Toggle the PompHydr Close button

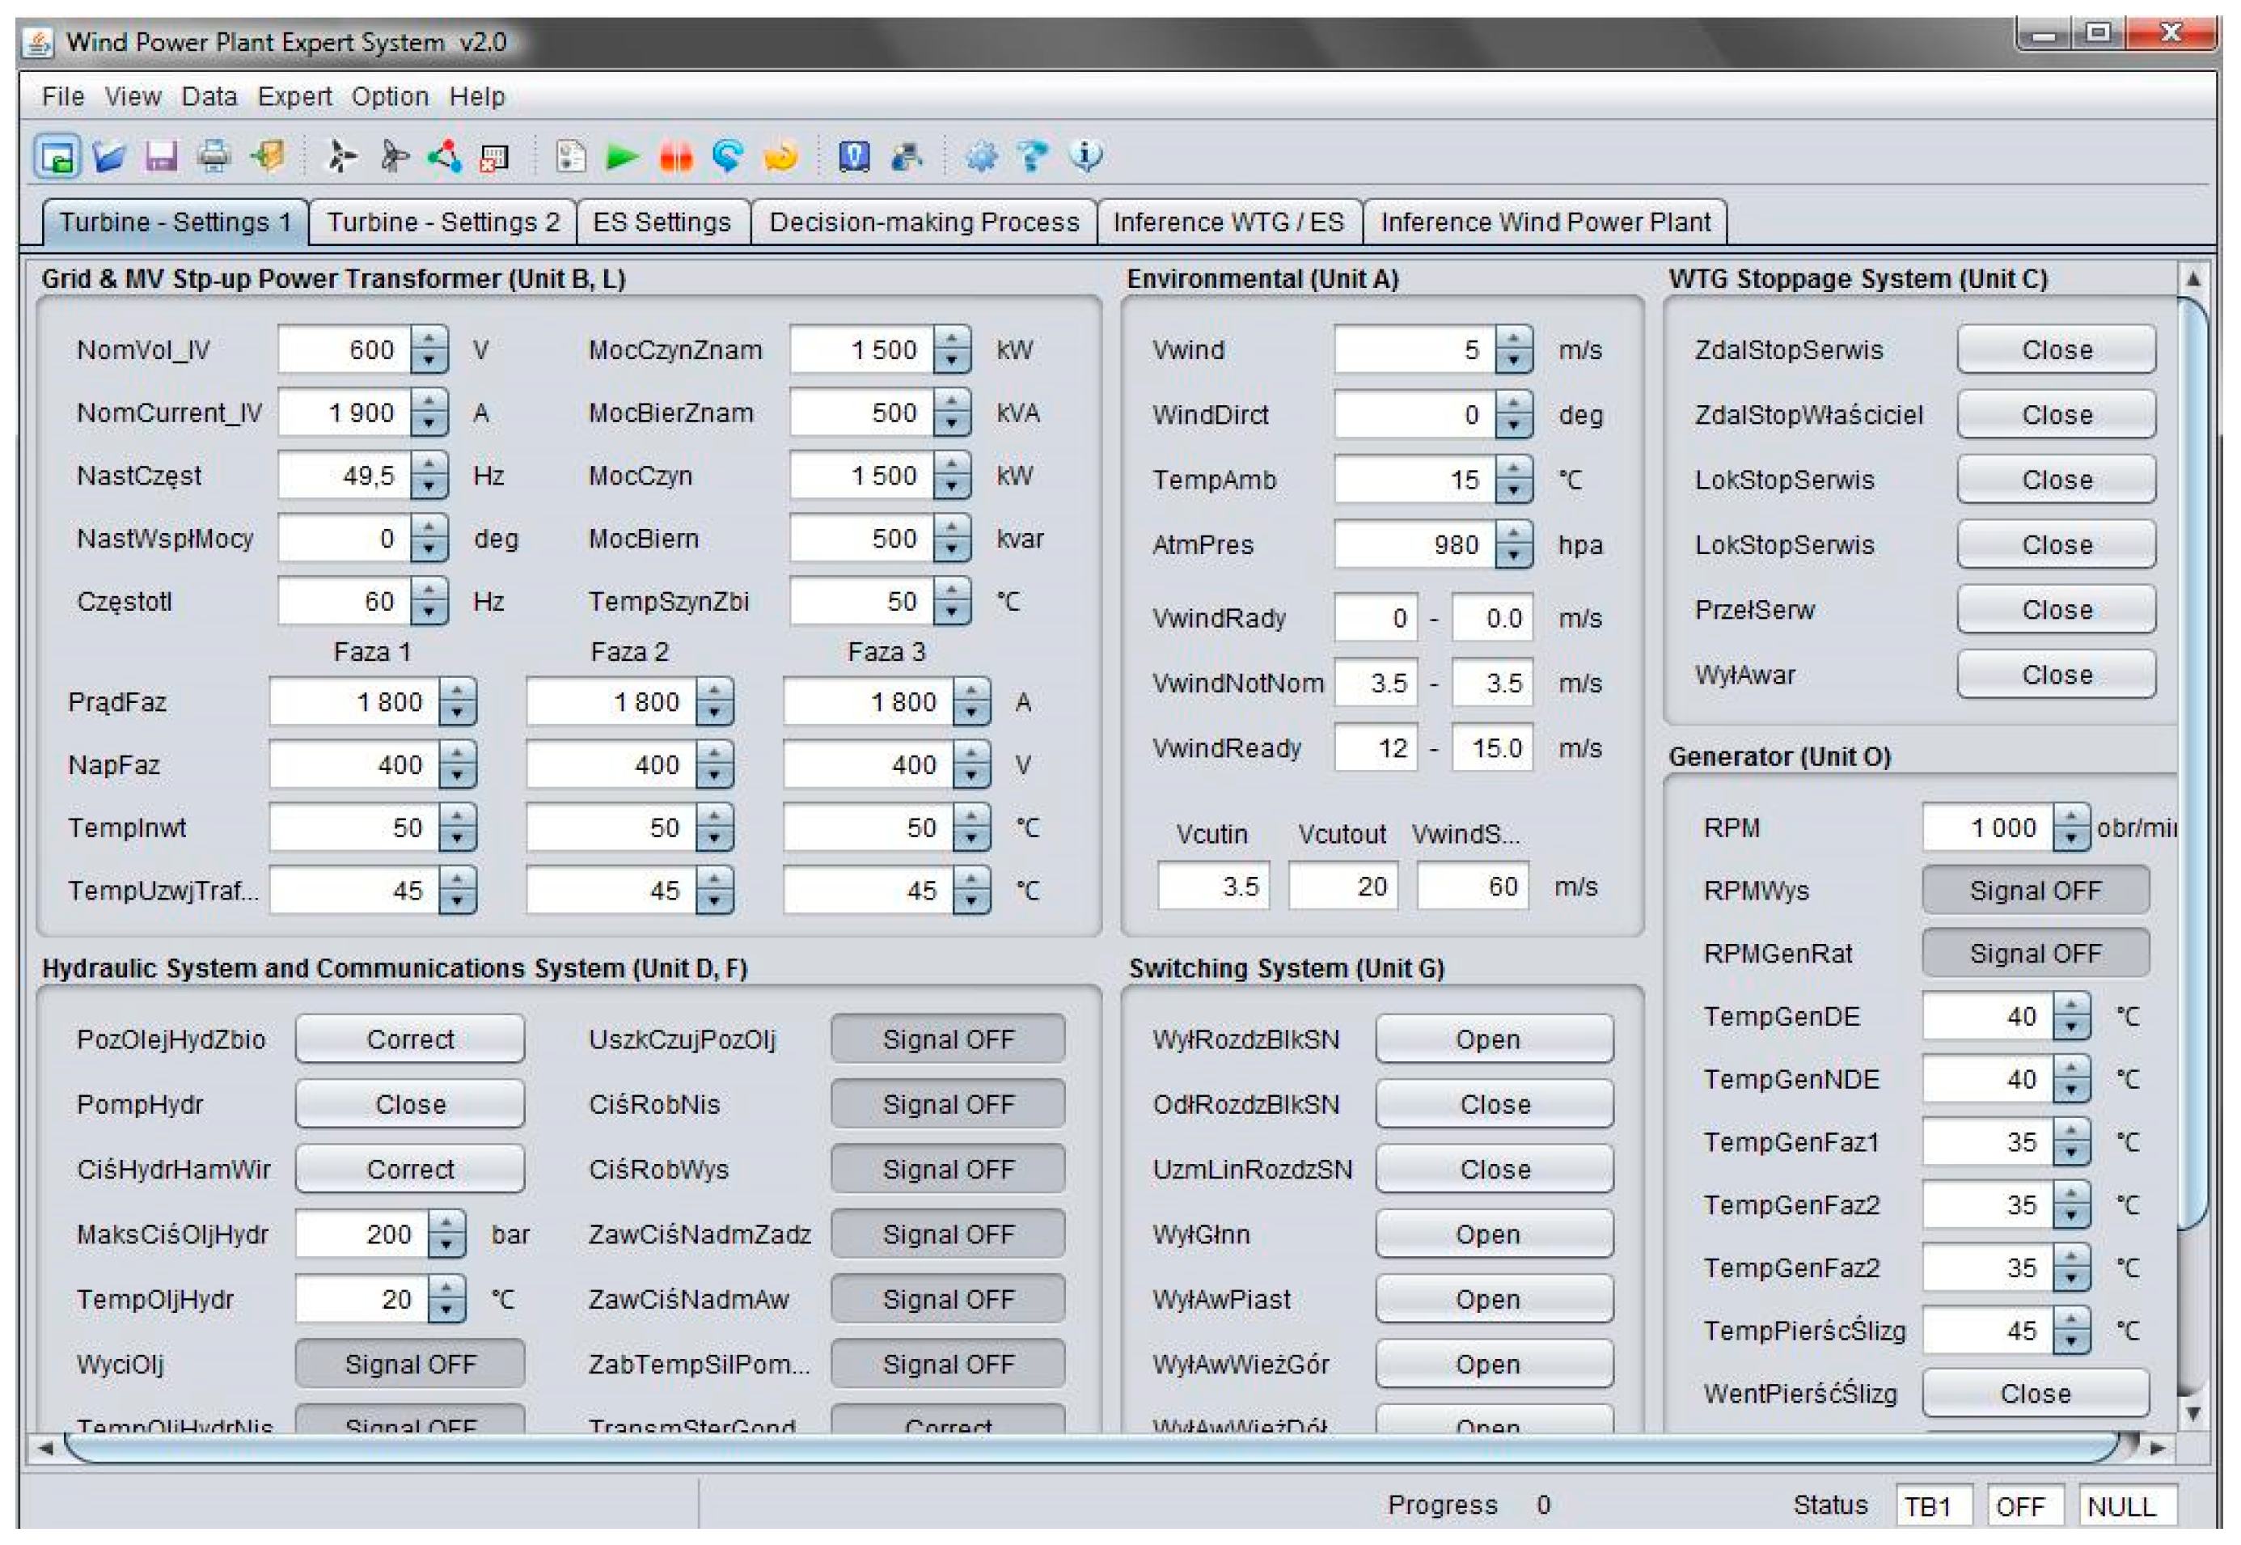pos(409,1104)
